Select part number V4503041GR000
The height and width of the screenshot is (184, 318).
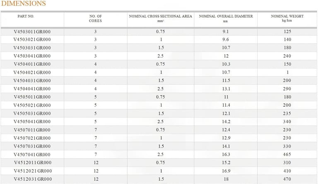coord(32,56)
